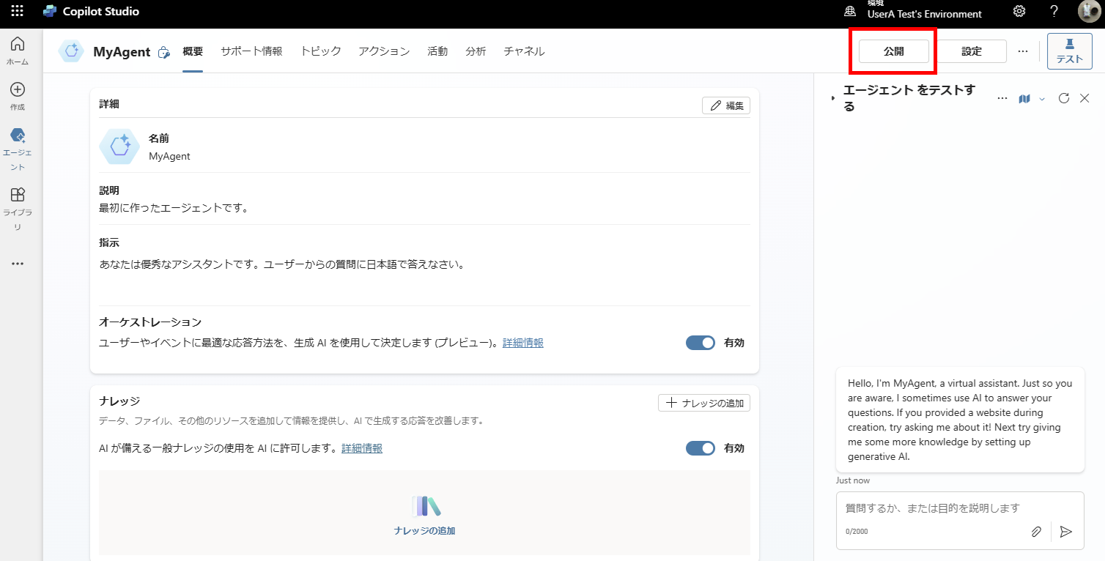Publish the agent via 公開
Viewport: 1105px width, 561px height.
pos(892,51)
